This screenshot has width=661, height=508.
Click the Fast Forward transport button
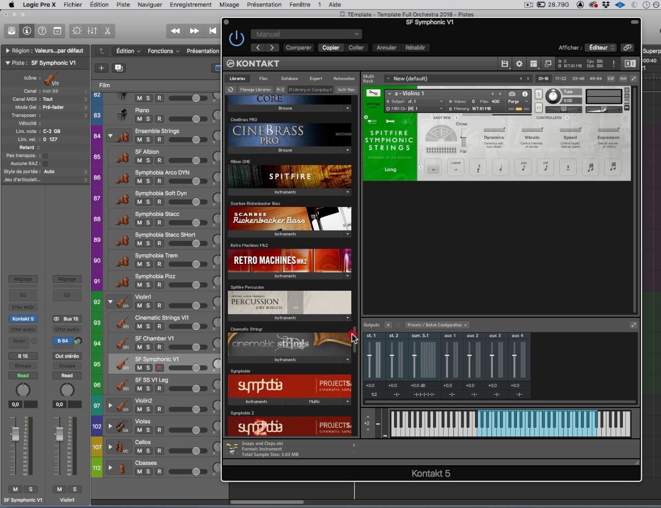(194, 31)
